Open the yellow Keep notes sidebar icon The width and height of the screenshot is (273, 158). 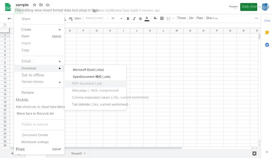pos(267,32)
